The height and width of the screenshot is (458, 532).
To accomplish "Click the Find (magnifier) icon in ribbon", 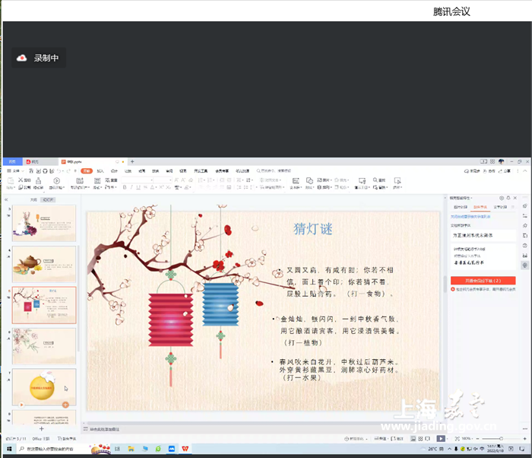I will click(375, 180).
